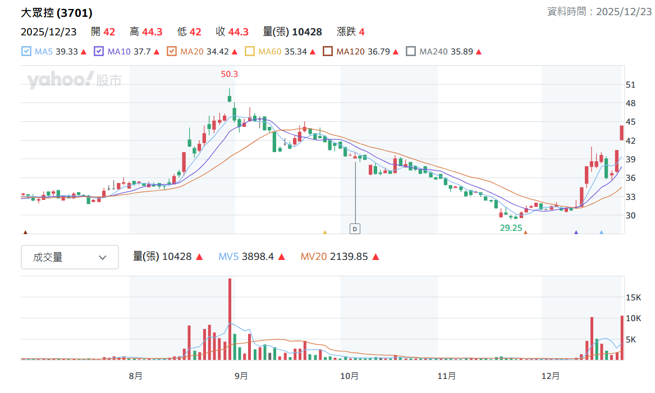This screenshot has height=393, width=655.
Task: Click the D dividend marker on chart
Action: pyautogui.click(x=355, y=229)
